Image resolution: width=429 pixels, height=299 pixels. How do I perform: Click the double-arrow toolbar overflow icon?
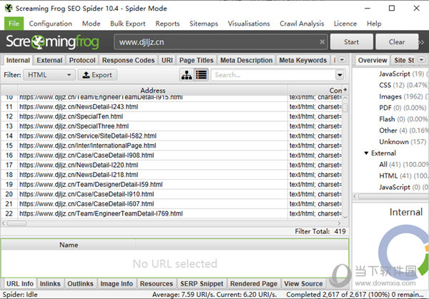(x=422, y=42)
